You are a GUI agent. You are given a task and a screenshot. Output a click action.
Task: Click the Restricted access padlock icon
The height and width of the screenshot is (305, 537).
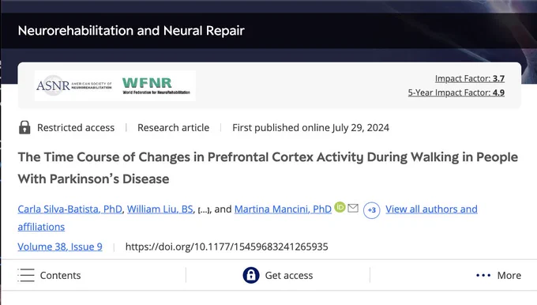click(24, 127)
